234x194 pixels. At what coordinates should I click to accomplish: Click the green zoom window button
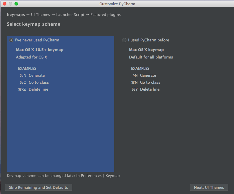coord(16,4)
